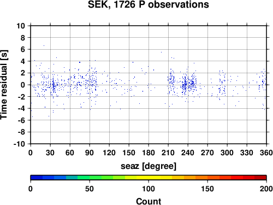Click the colorbar tick label 100
The width and height of the screenshot is (273, 205).
click(149, 189)
